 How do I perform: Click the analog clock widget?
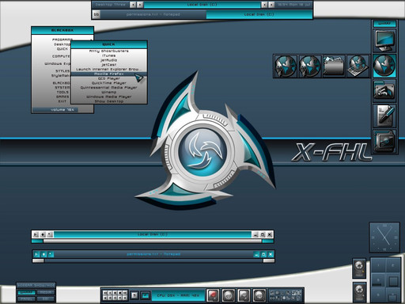coord(384,237)
